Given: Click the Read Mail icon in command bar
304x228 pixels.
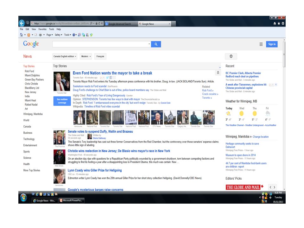Looking at the screenshot, I should point(36,35).
